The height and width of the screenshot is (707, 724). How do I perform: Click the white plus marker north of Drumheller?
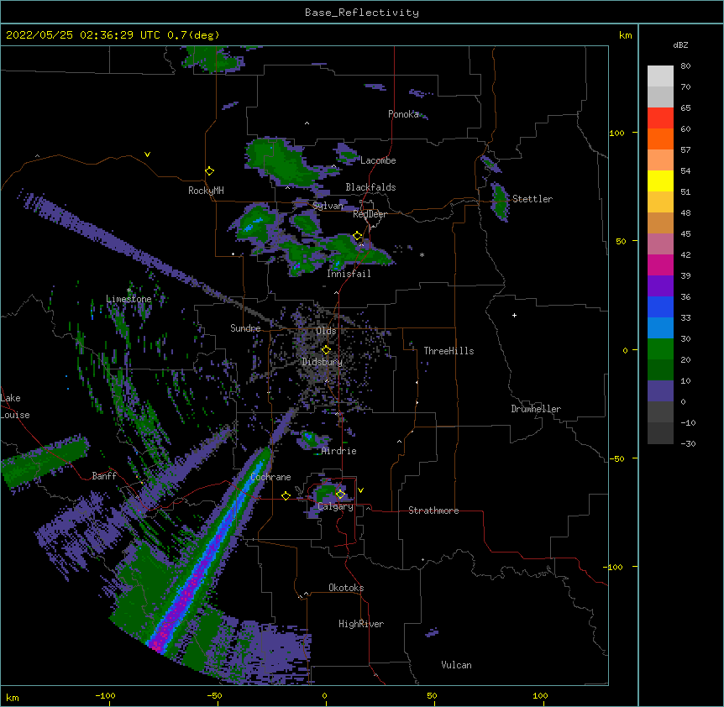[x=514, y=315]
